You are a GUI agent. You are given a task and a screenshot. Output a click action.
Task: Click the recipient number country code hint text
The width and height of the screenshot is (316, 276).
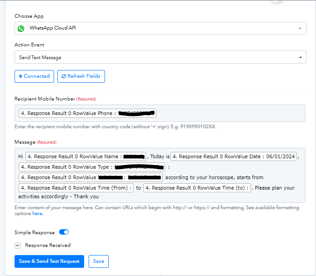pos(115,127)
